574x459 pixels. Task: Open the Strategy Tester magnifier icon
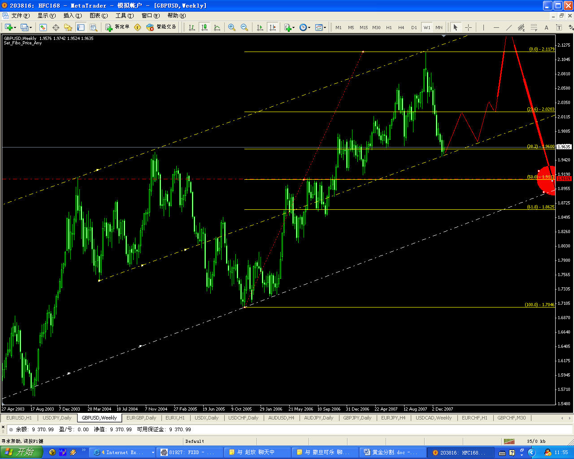(93, 27)
